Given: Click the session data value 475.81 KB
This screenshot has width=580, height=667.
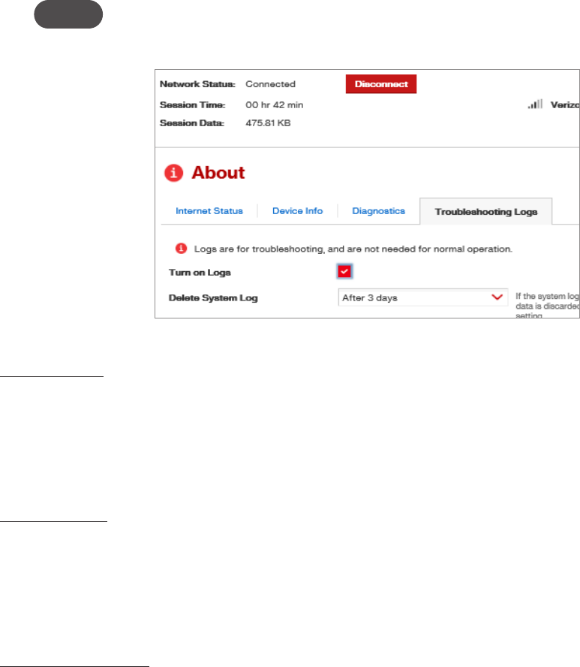Looking at the screenshot, I should 268,123.
